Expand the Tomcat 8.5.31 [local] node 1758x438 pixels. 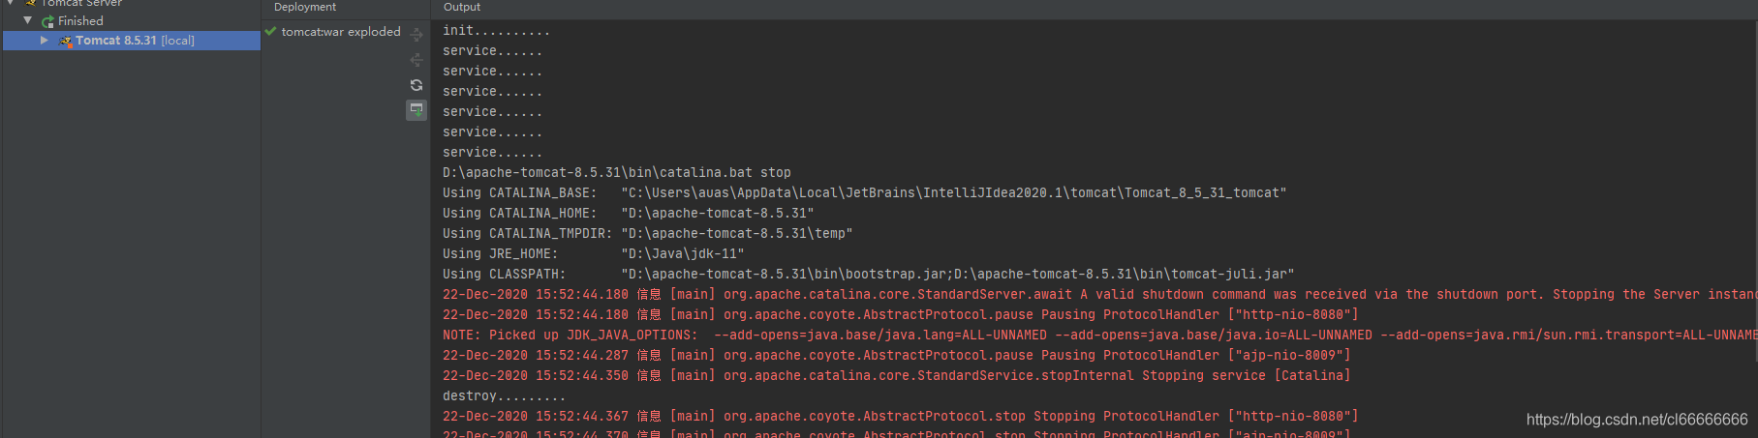click(44, 41)
